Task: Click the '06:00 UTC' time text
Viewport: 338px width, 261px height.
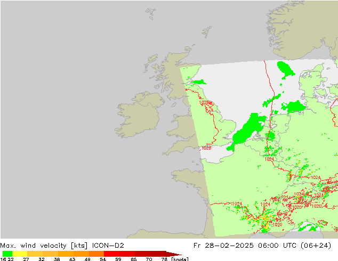Action: coord(277,246)
